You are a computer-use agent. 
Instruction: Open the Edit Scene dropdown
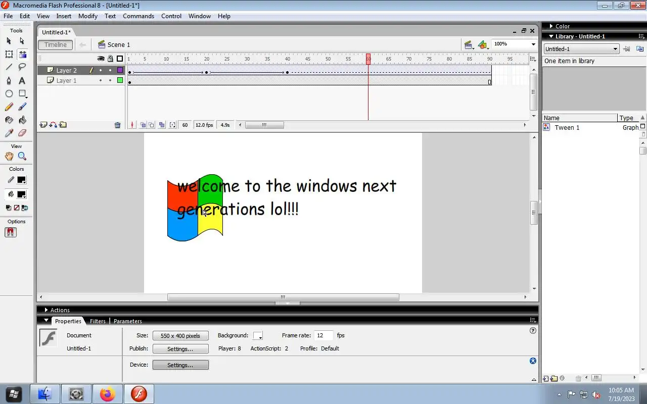pyautogui.click(x=469, y=45)
